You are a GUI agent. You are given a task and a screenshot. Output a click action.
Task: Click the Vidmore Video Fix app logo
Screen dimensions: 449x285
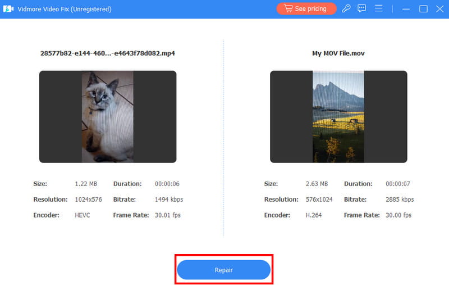[x=8, y=9]
